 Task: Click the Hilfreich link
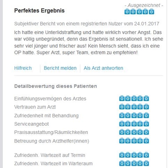pos(23,68)
